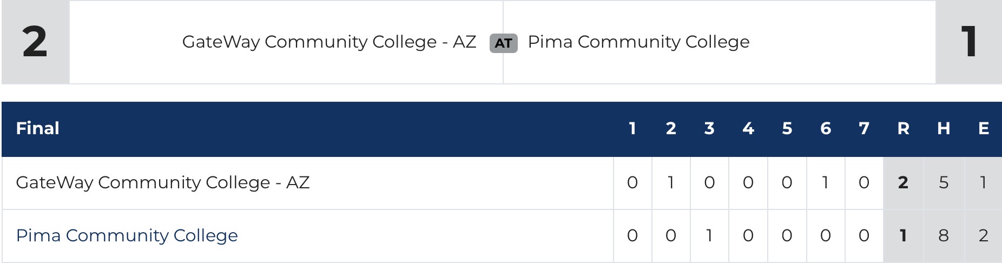Click GateWay's total runs cell
The width and height of the screenshot is (1002, 263).
tap(902, 183)
